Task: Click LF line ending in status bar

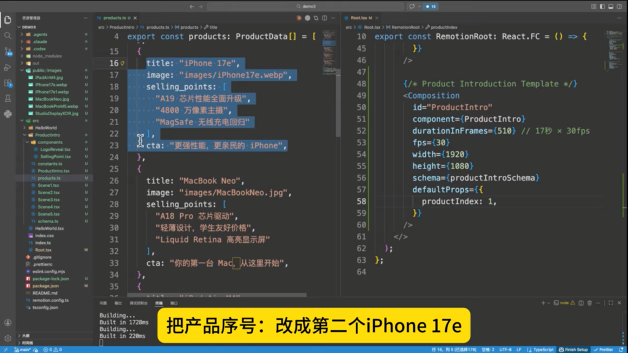Action: click(x=519, y=350)
